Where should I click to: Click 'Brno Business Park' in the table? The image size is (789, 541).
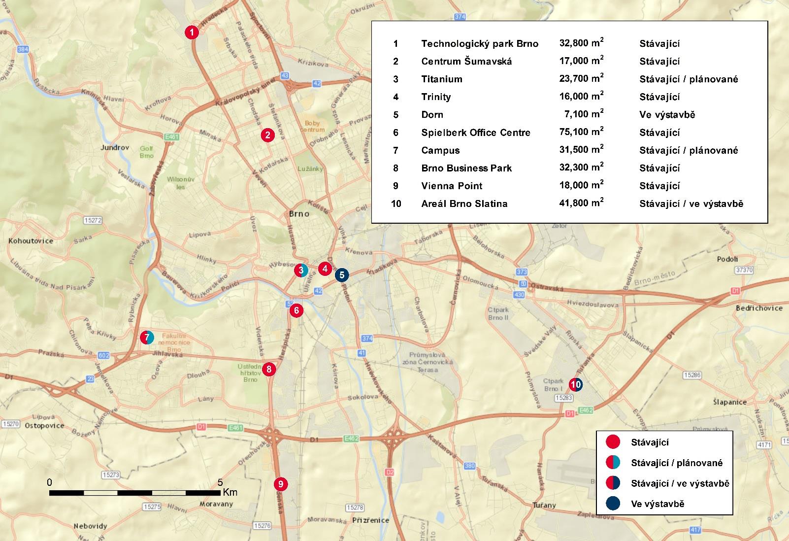(x=466, y=168)
